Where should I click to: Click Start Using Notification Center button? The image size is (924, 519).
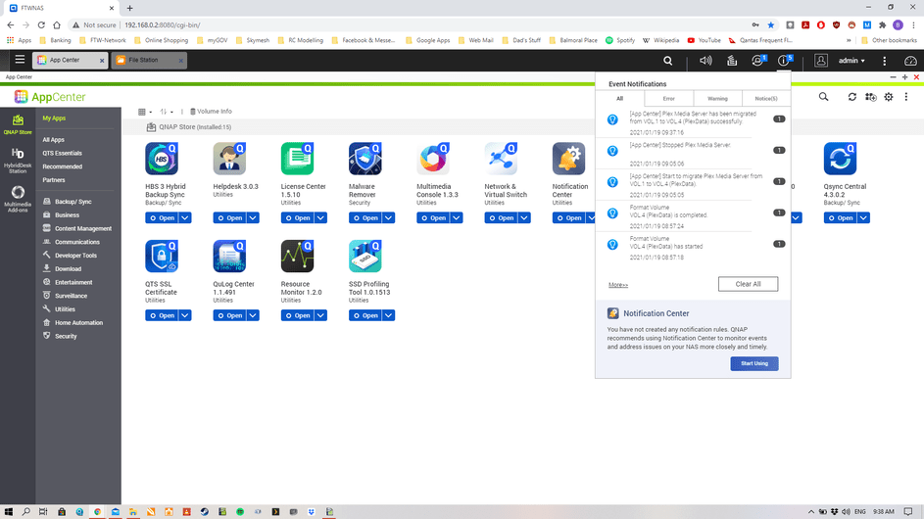(754, 363)
